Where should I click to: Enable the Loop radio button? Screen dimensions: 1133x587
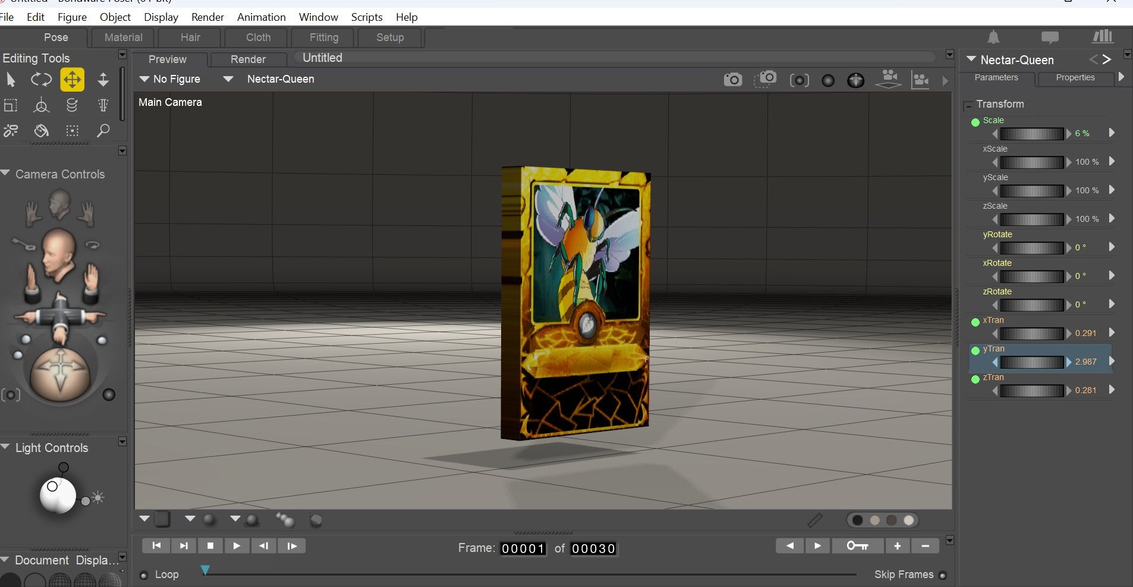click(143, 575)
